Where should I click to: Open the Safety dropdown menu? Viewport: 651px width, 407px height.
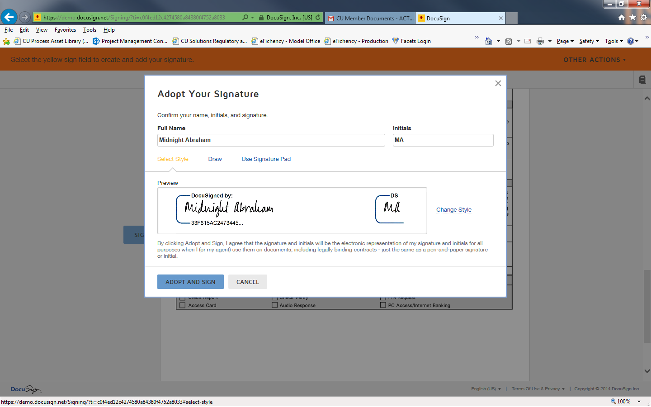click(589, 41)
